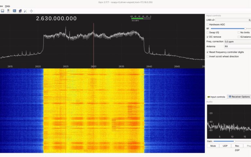Viewport: 251px width, 157px height.
Task: Click the Audio panel title
Action: [209, 102]
